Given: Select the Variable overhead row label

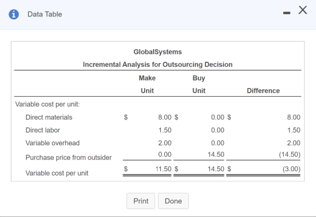Looking at the screenshot, I should pyautogui.click(x=52, y=143).
